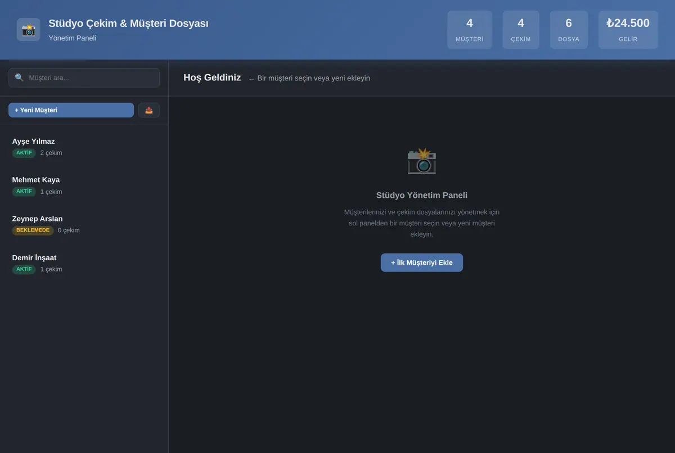Screen dimensions: 675x453
Task: Click the camera logo icon in header
Action: click(28, 29)
